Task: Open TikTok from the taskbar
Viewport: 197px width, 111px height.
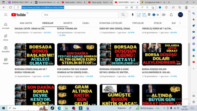Action: [x=52, y=108]
